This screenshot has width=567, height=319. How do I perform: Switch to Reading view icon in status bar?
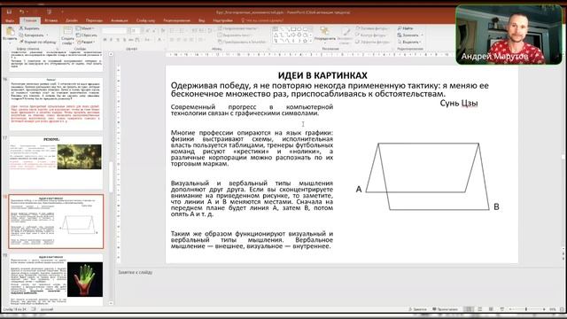pos(491,309)
